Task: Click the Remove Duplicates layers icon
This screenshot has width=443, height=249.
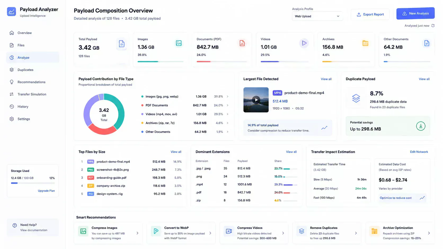Action: 302,231
